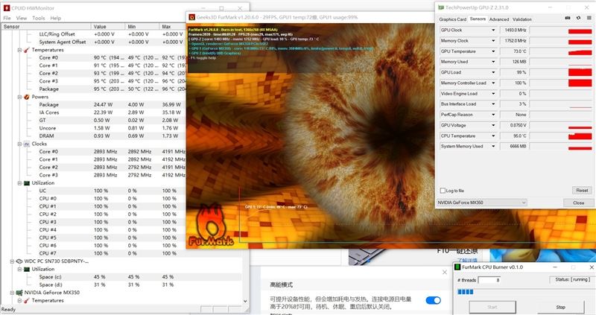Click the GPU Temperatures thermometer icon at bottom
The image size is (596, 315).
(x=27, y=301)
